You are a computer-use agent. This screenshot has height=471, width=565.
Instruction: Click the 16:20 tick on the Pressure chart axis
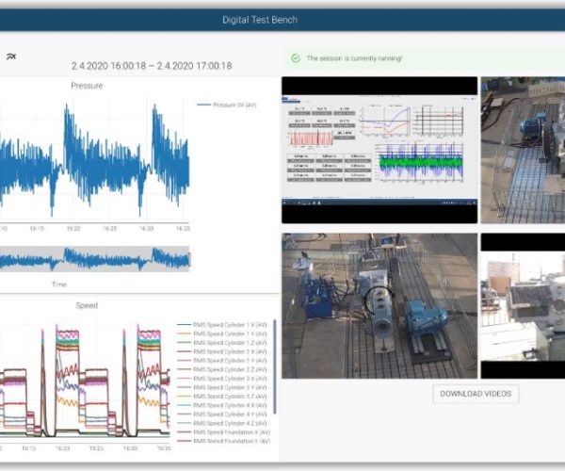tap(73, 229)
